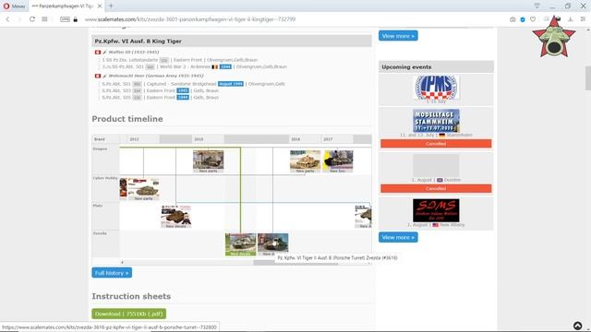Open the Dragon 2016 New parts kit
This screenshot has height=332, width=591.
[305, 161]
